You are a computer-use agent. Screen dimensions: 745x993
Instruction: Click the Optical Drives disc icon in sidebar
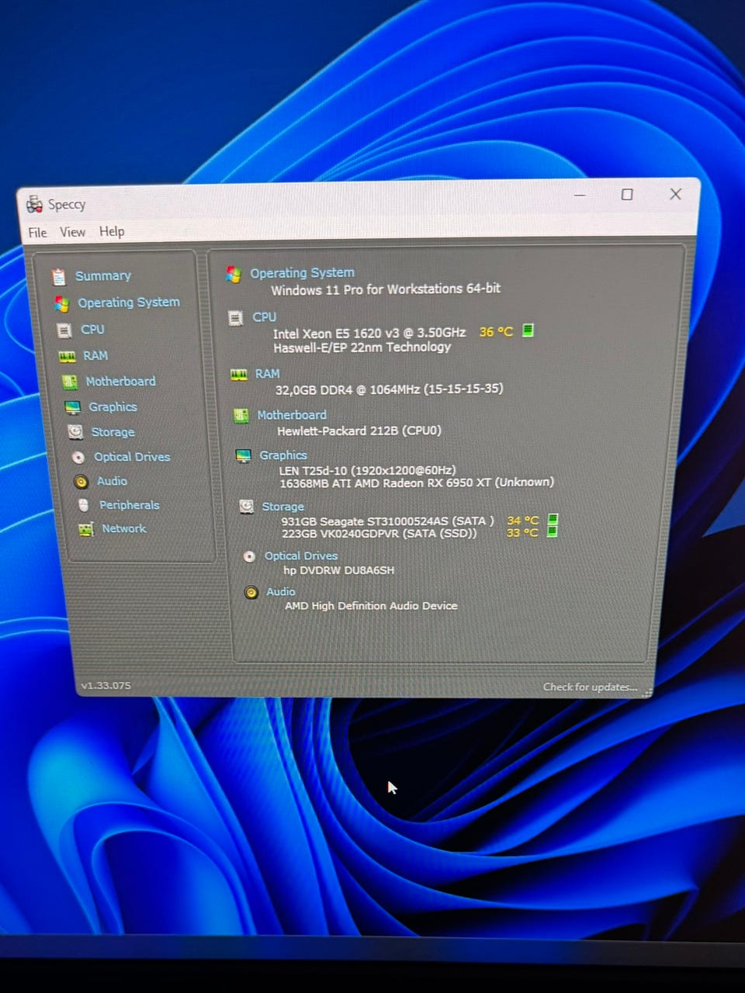(78, 457)
